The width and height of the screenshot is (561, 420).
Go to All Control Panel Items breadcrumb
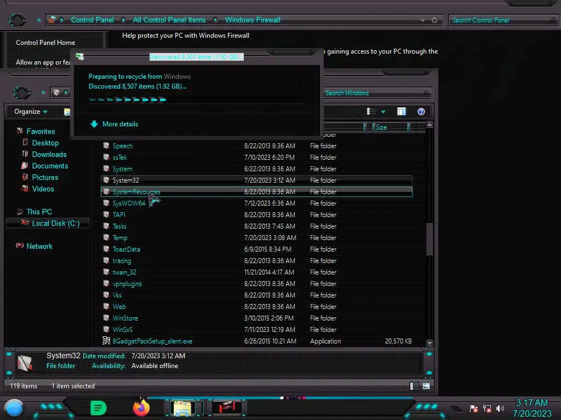pyautogui.click(x=169, y=20)
